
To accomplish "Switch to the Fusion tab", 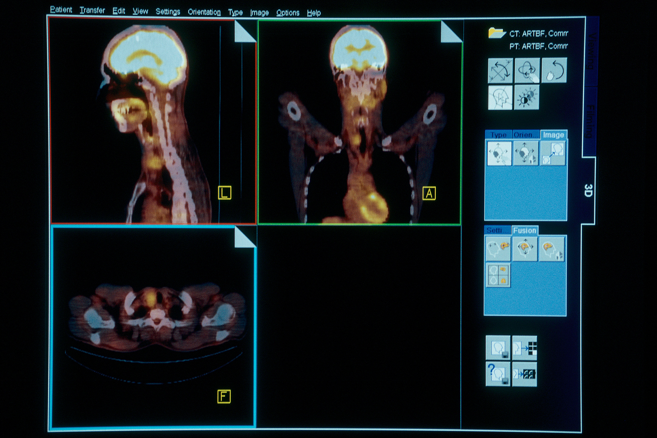I will 525,230.
